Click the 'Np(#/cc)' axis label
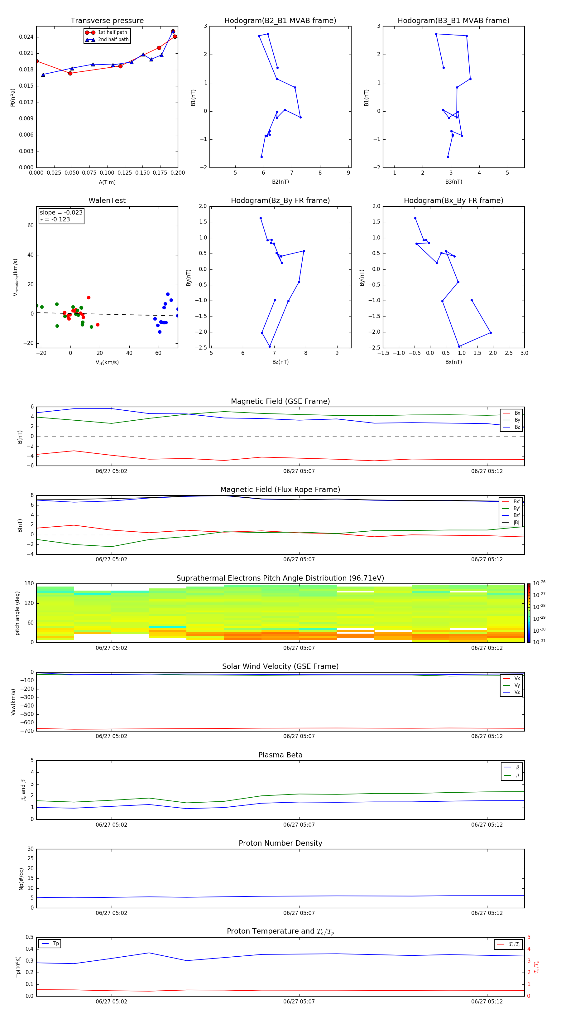 tap(21, 878)
